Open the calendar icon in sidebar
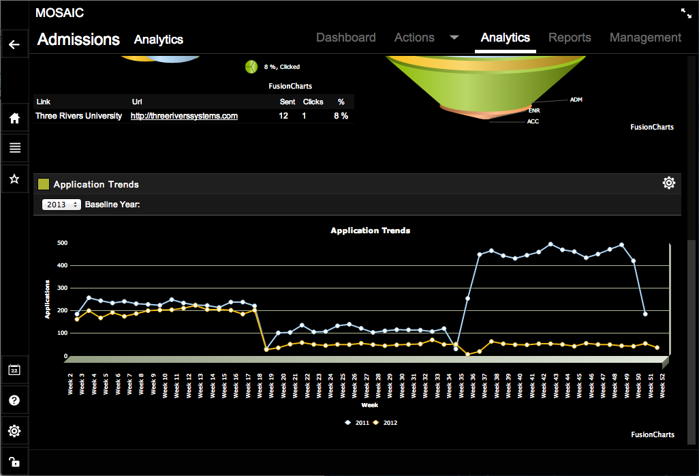 tap(14, 370)
